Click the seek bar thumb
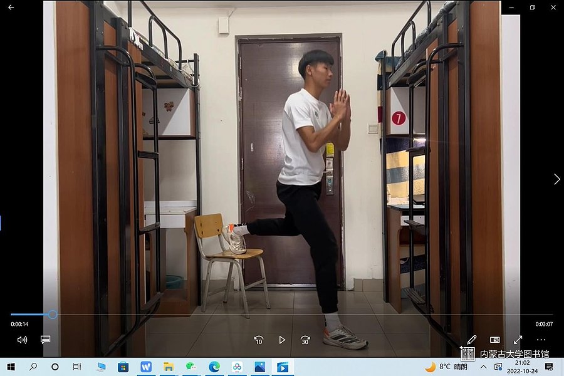This screenshot has width=564, height=376. pyautogui.click(x=53, y=315)
